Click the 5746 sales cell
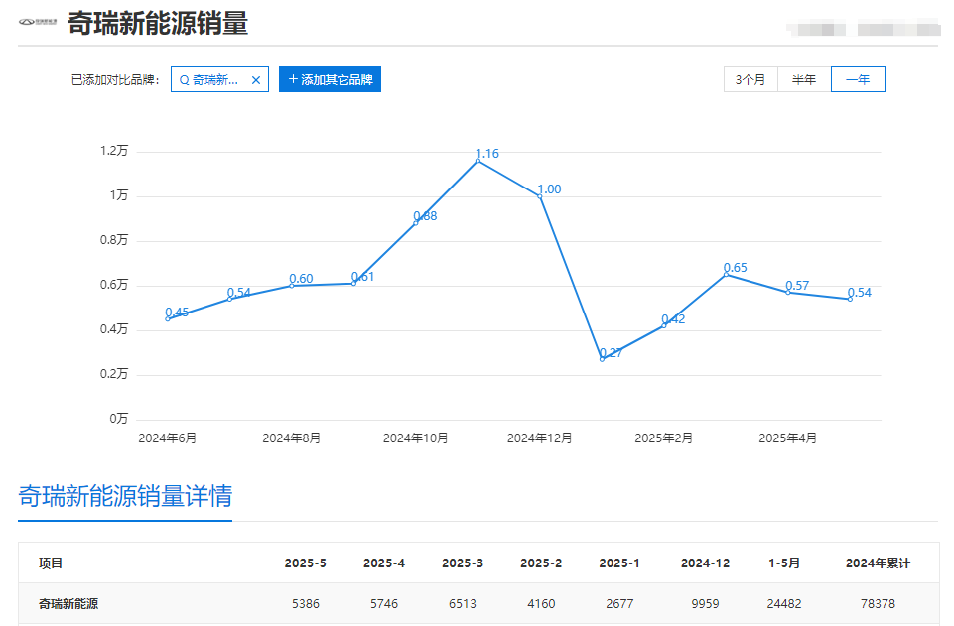The height and width of the screenshot is (626, 954). point(384,604)
